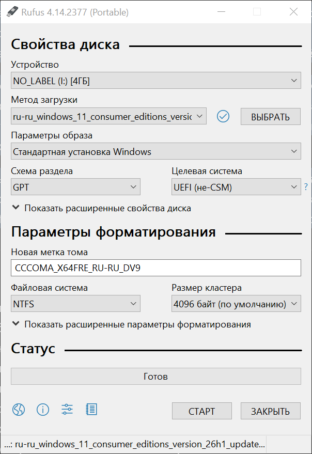Click the Размер кластера label
Image resolution: width=312 pixels, height=454 pixels.
pyautogui.click(x=207, y=288)
